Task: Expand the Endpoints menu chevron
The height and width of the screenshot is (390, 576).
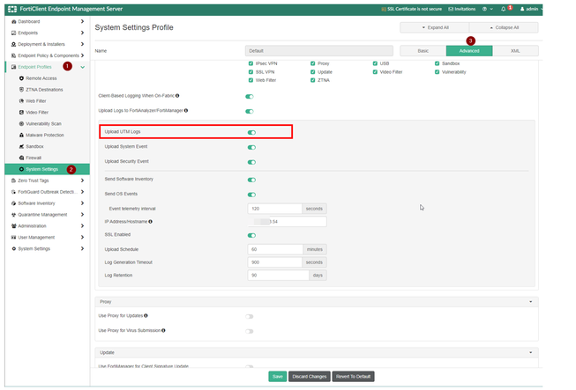Action: [82, 33]
